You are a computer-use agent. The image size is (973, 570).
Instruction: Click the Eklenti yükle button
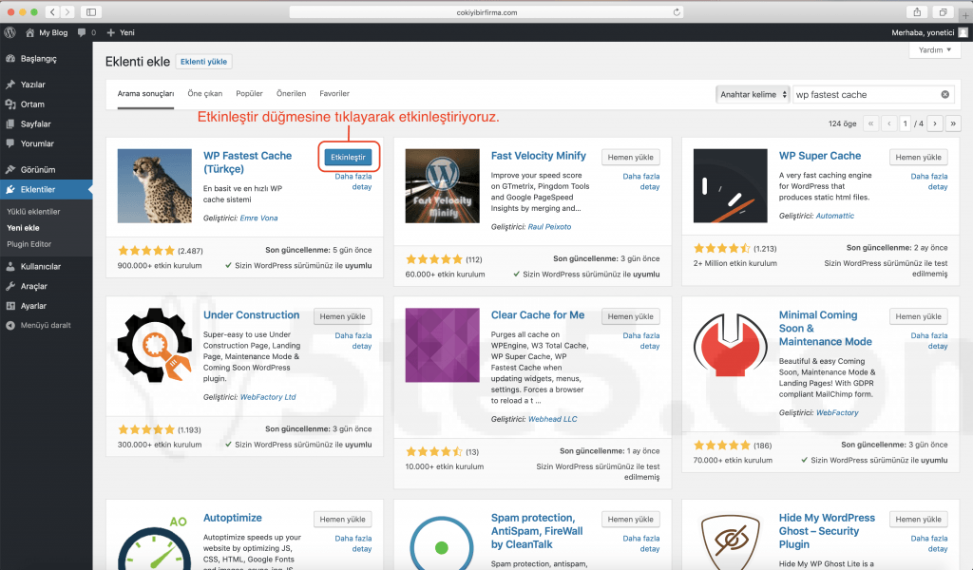[x=203, y=60]
